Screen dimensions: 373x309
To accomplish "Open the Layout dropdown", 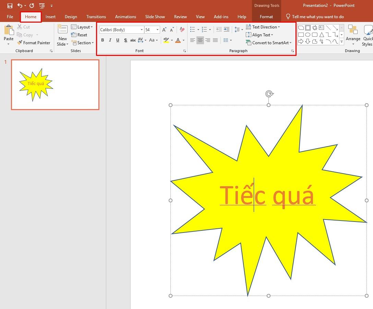I will tap(82, 27).
